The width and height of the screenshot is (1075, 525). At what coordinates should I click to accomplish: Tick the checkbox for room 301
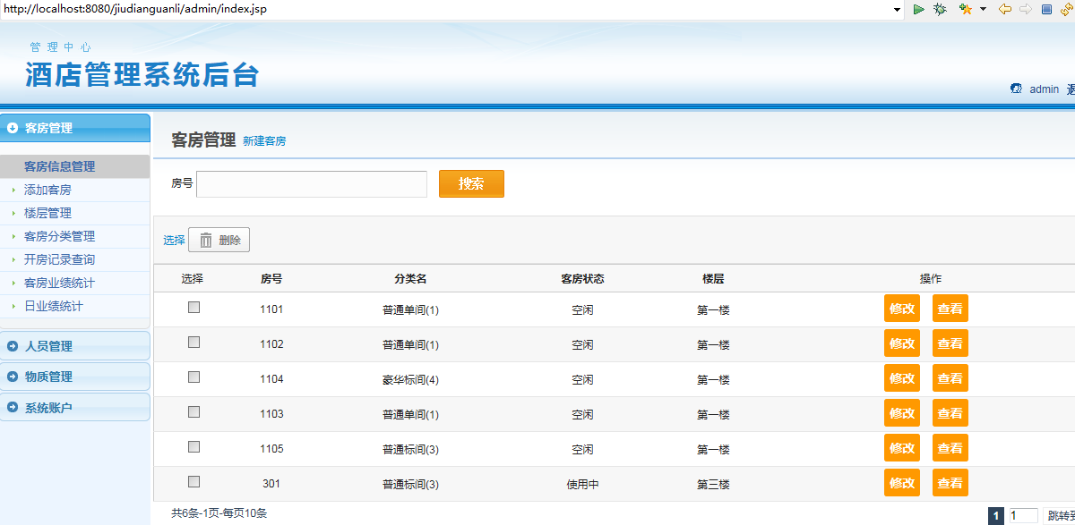193,481
